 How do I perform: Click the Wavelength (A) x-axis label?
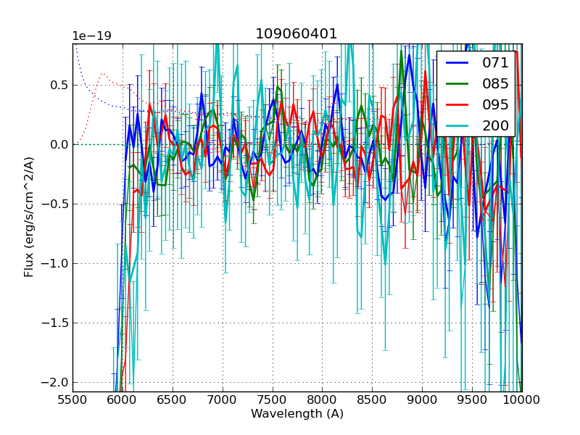(297, 414)
